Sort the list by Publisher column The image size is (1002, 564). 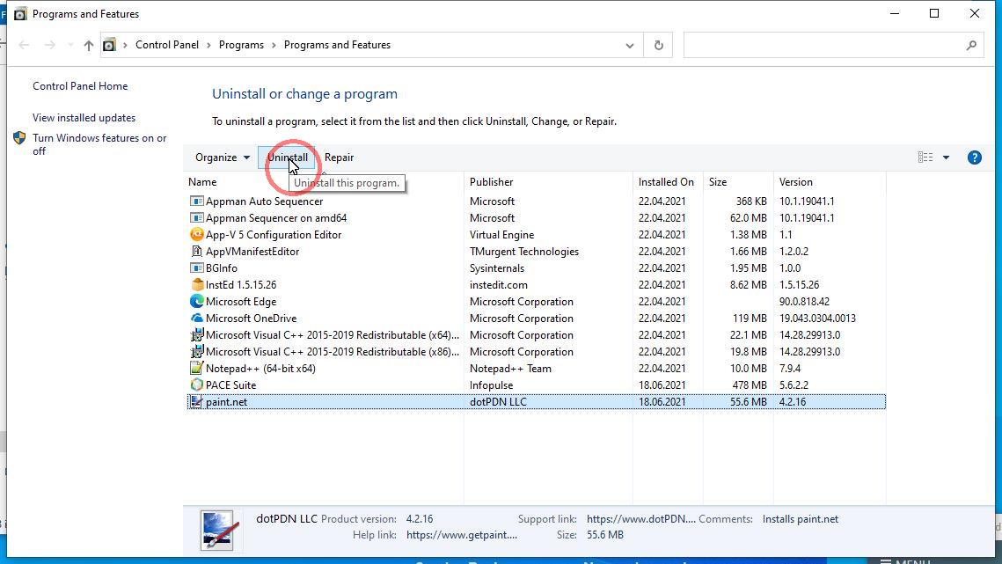pyautogui.click(x=491, y=182)
